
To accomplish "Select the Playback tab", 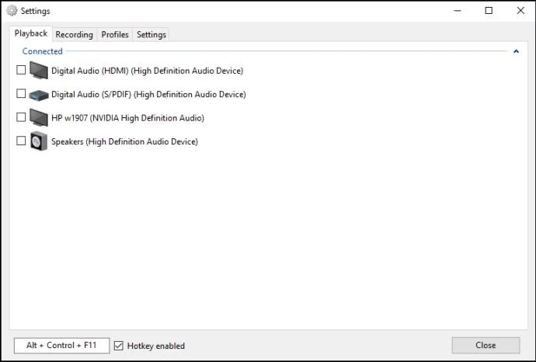I will point(31,33).
